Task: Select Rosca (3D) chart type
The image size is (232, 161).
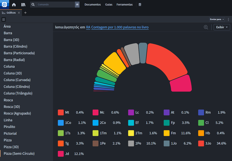Action: click(x=12, y=107)
